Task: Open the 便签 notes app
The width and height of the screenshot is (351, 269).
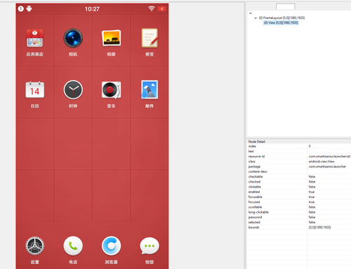Action: pyautogui.click(x=150, y=38)
